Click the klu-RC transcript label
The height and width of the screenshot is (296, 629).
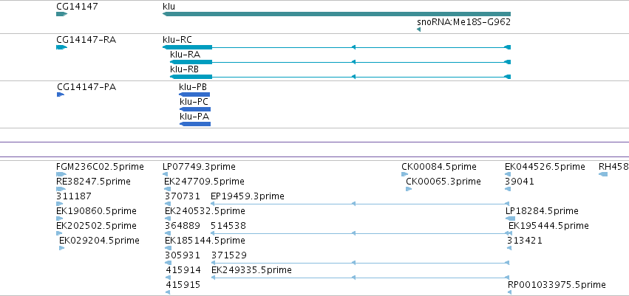tap(177, 40)
